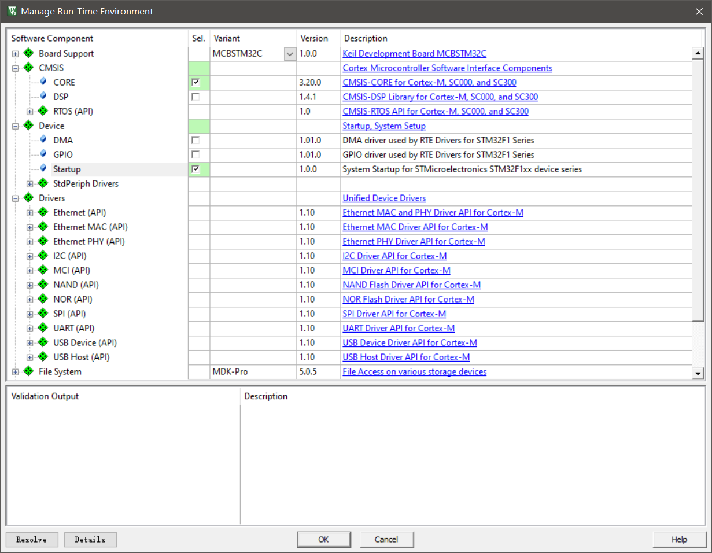The image size is (712, 553).
Task: Click the green diamond icon beside Ethernet MAC (API)
Action: point(43,227)
